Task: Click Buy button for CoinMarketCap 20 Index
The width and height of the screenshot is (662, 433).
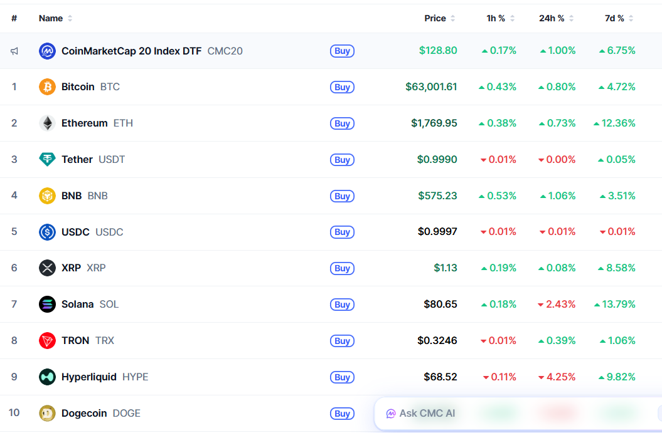Action: 342,51
